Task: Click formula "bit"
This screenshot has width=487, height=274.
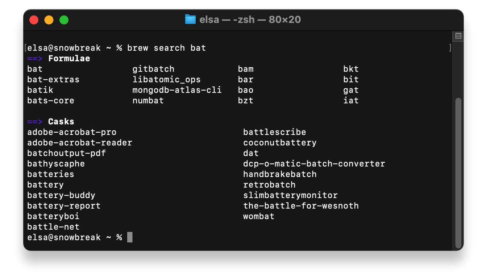Action: point(351,80)
